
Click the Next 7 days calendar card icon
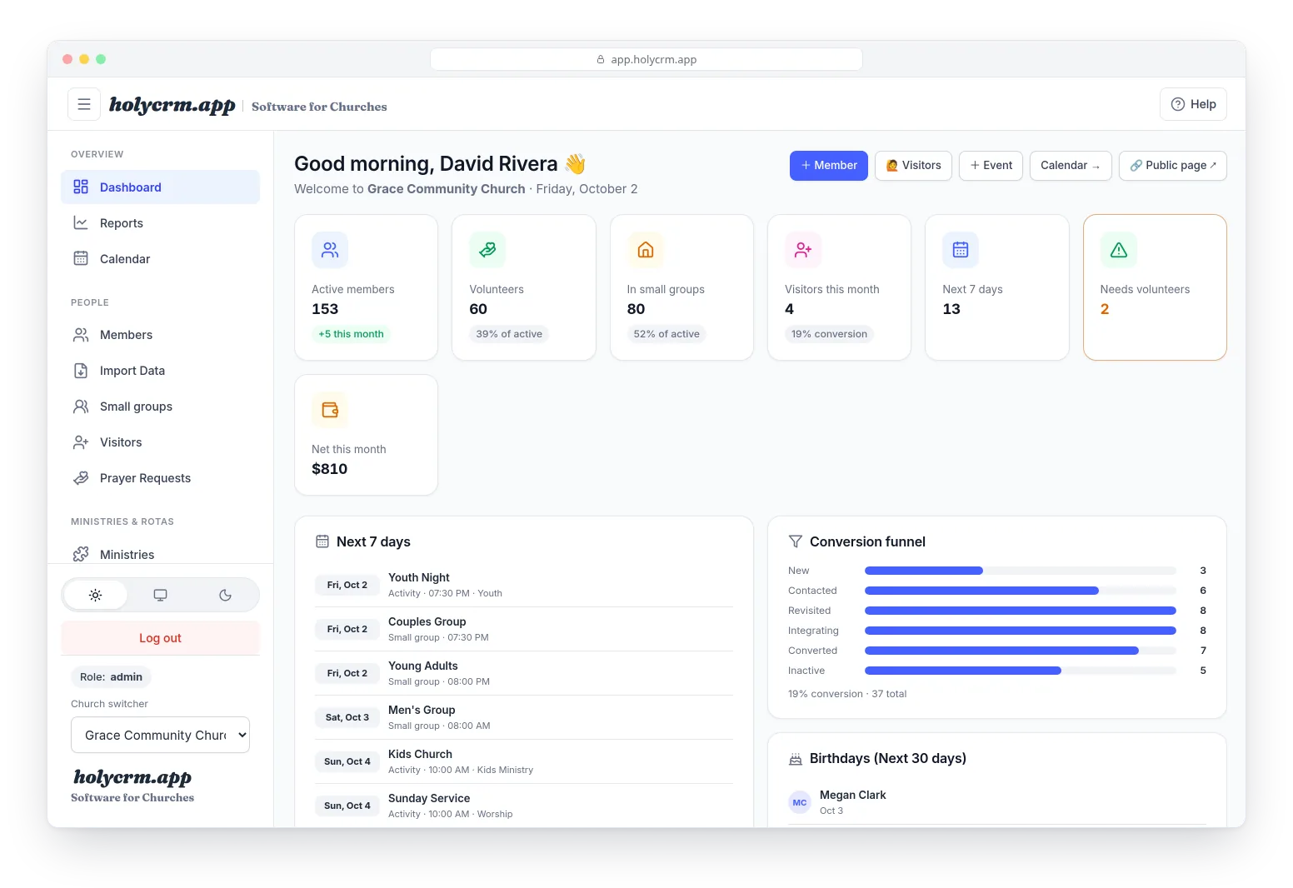pyautogui.click(x=961, y=250)
